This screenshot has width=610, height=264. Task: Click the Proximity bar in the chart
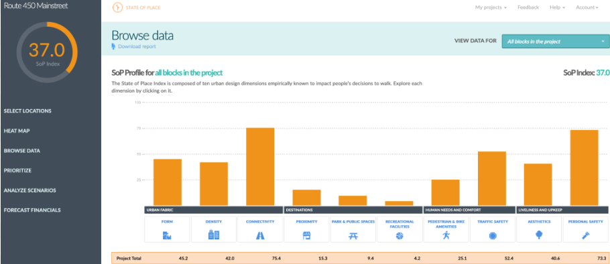306,198
